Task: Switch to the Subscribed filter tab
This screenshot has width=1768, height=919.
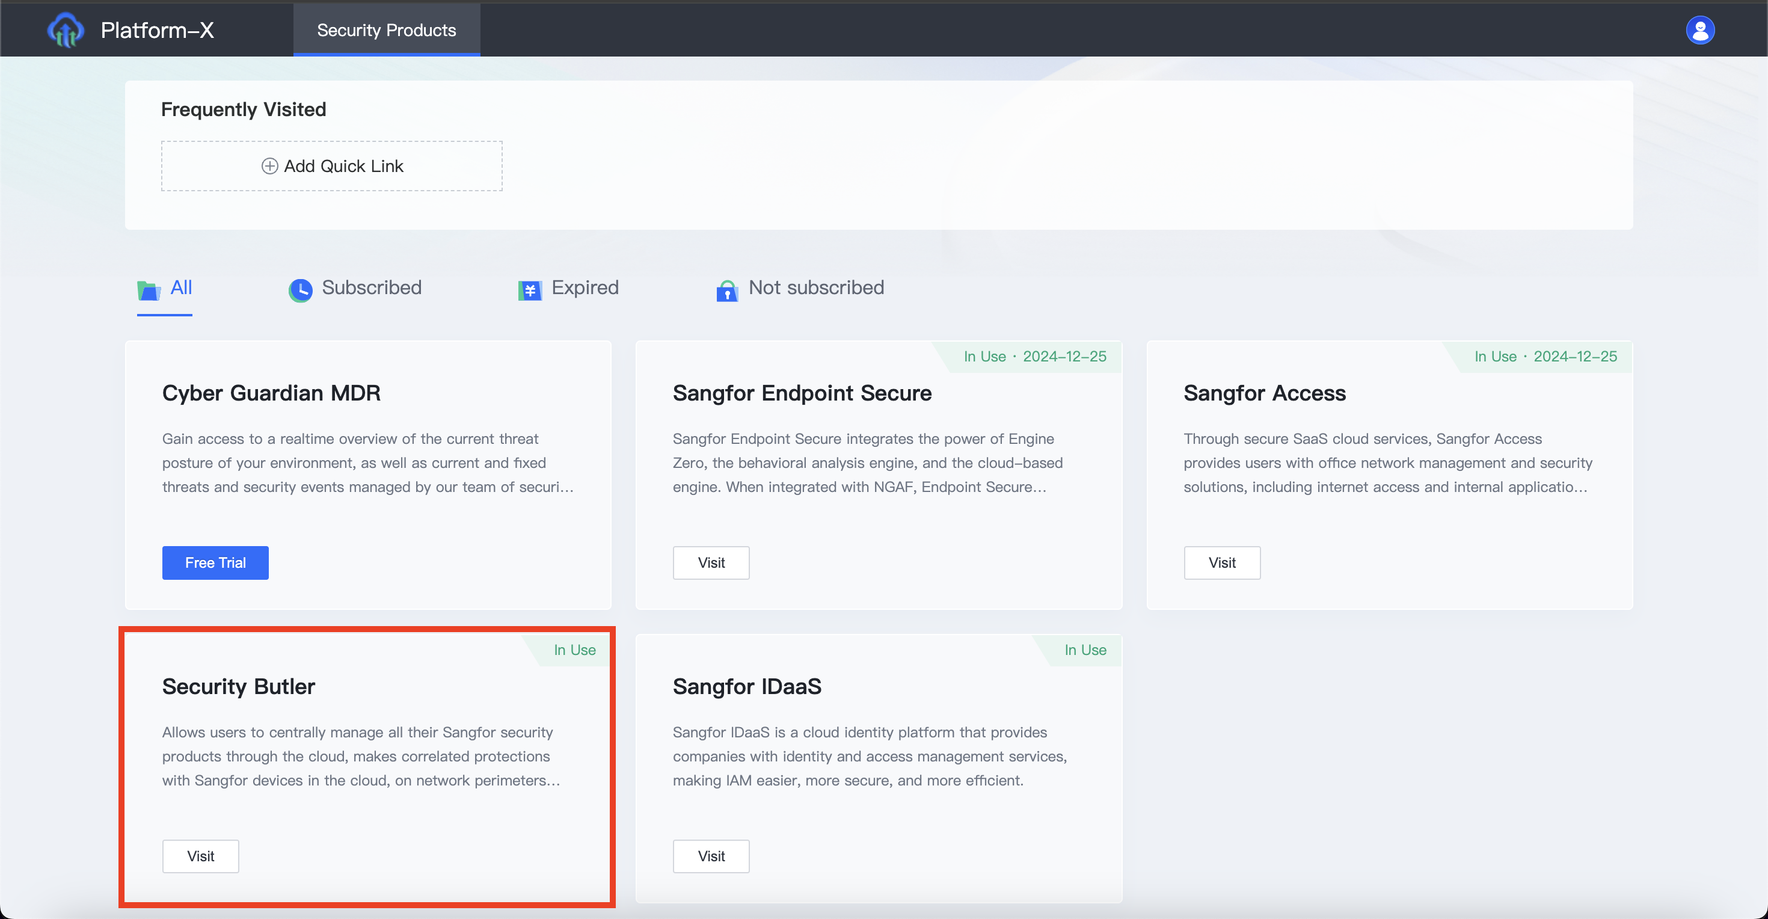Action: click(355, 288)
